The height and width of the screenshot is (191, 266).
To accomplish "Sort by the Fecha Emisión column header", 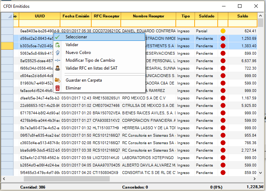I will coord(76,16).
